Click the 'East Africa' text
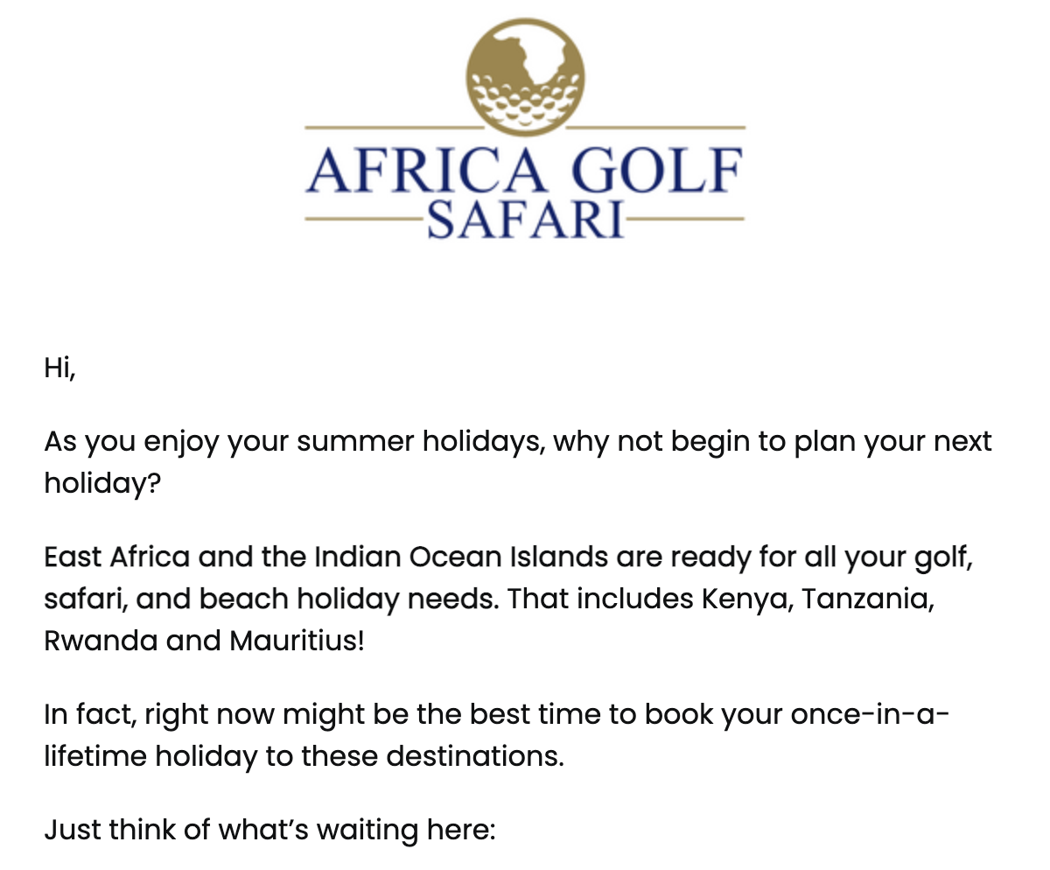Screen dimensions: 1050x870 click(x=117, y=557)
